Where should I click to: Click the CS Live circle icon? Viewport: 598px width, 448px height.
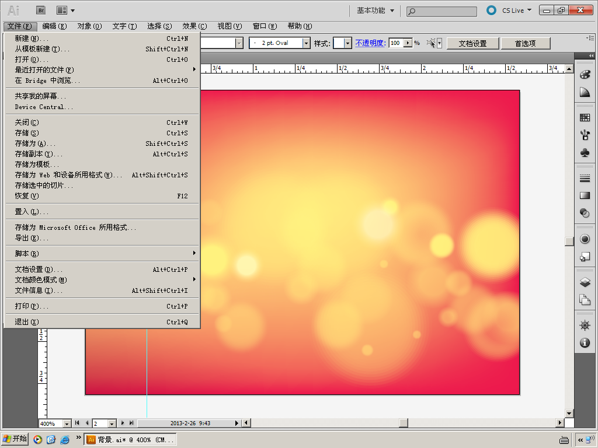tap(491, 10)
